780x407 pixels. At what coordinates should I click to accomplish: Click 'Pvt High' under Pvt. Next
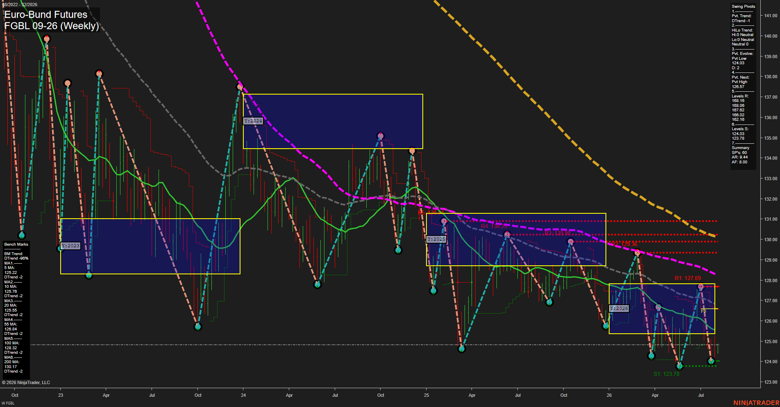coord(739,82)
